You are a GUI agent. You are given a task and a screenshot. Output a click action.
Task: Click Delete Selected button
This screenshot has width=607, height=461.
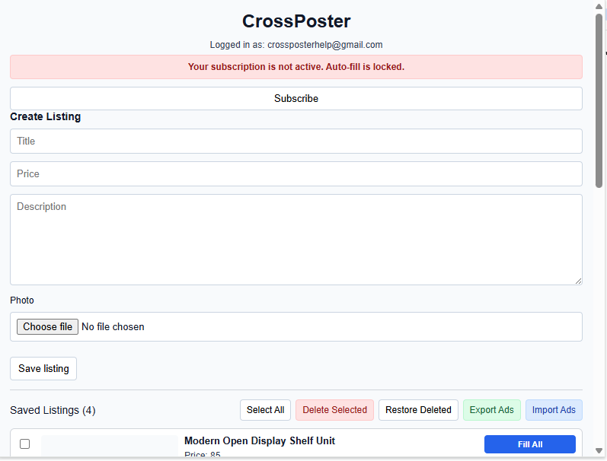tap(334, 410)
